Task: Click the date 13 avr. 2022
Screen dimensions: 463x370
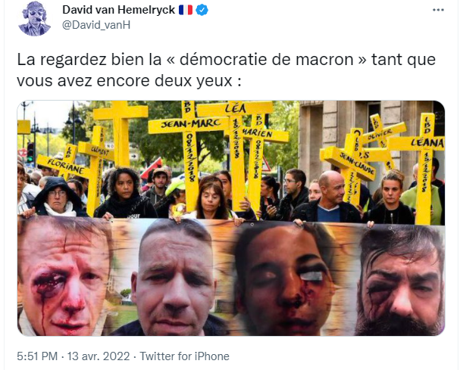Action: pos(99,356)
